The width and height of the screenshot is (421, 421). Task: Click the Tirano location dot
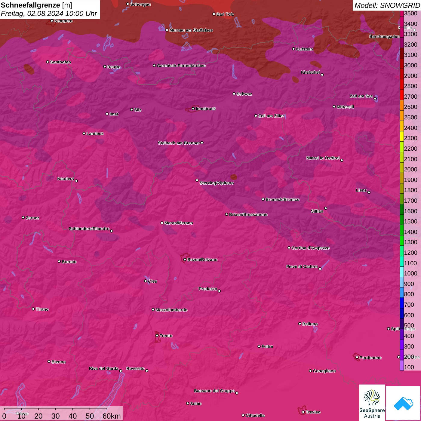[x=33, y=309]
